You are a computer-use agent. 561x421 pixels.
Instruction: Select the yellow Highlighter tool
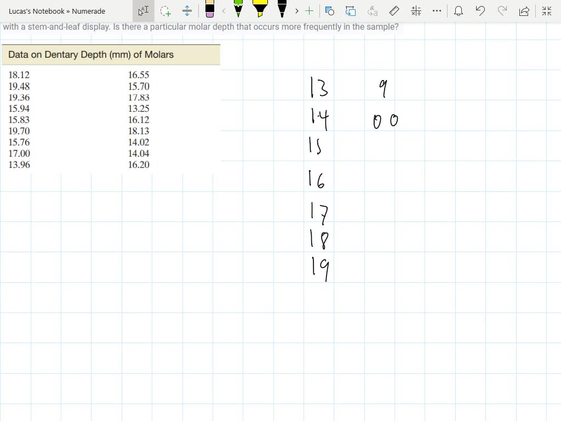(x=260, y=11)
